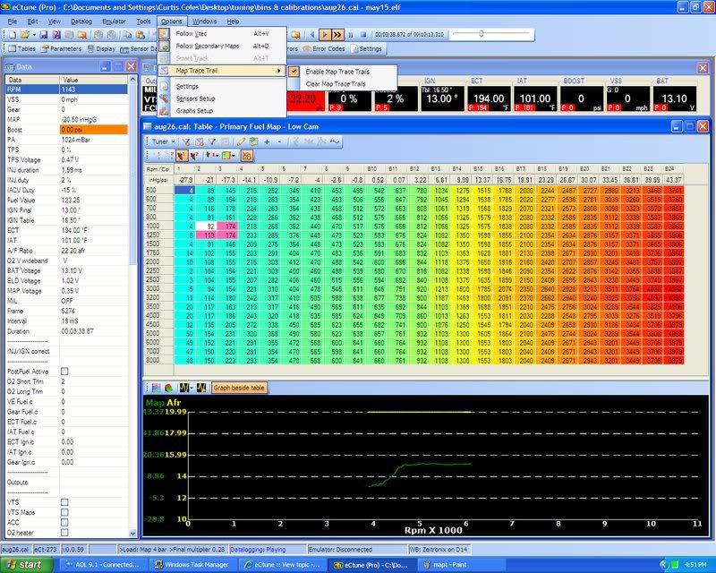Click the Windows start button

pos(26,565)
